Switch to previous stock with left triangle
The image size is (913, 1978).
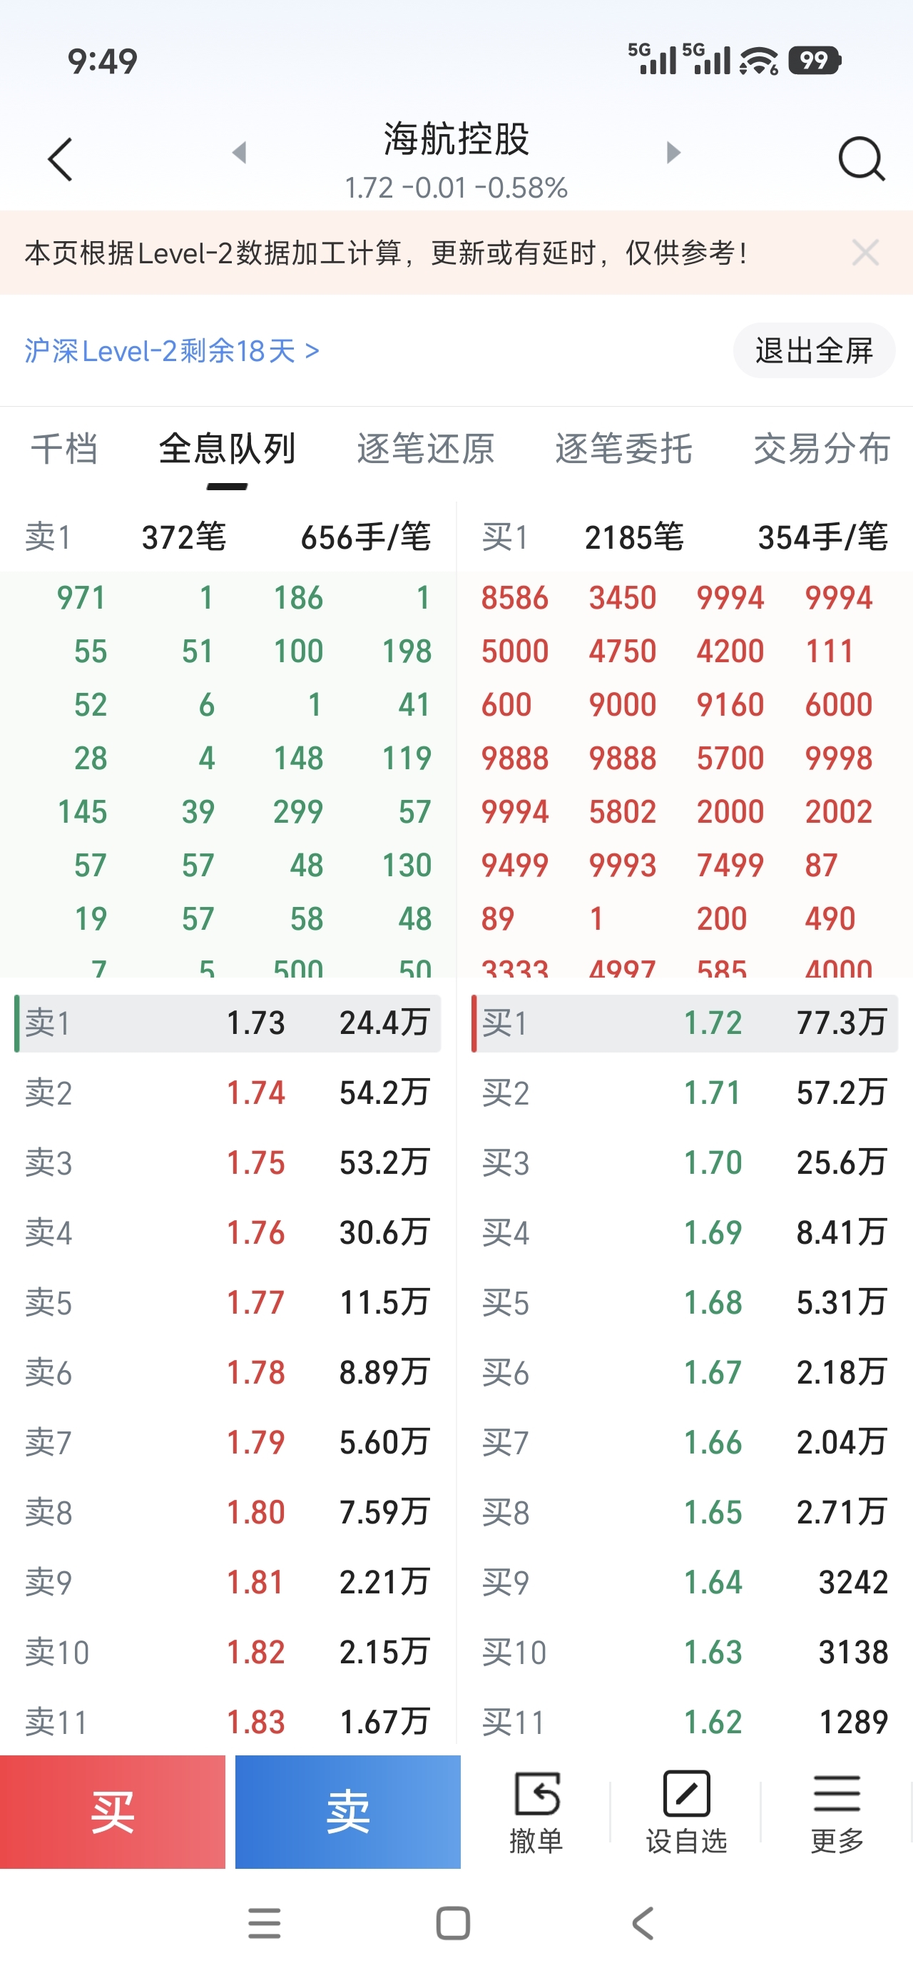point(240,152)
